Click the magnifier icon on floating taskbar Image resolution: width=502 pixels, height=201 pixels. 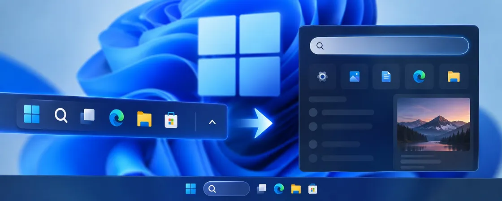pyautogui.click(x=61, y=115)
